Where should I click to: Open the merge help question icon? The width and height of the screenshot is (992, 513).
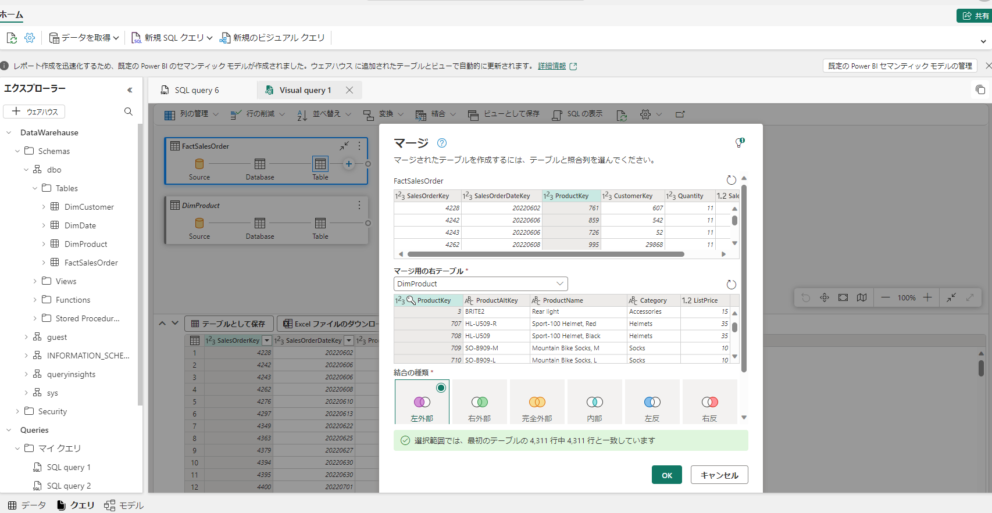[442, 143]
